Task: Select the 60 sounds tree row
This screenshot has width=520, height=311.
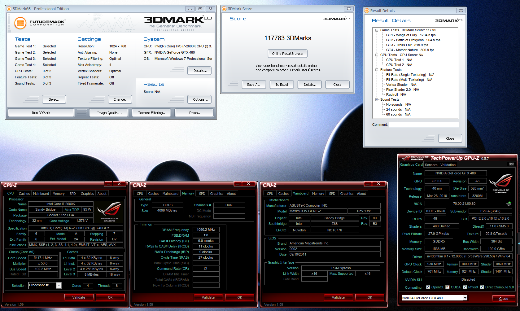Action: pyautogui.click(x=398, y=114)
